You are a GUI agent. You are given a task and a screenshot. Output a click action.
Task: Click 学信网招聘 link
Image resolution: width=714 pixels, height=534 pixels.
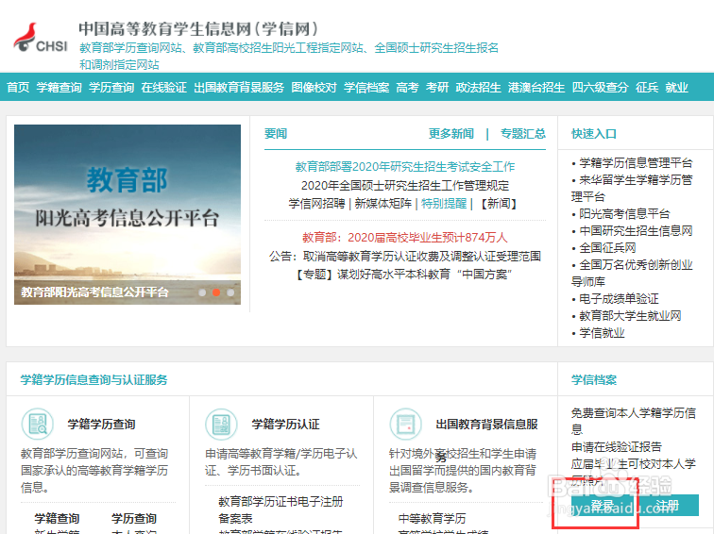tap(317, 204)
